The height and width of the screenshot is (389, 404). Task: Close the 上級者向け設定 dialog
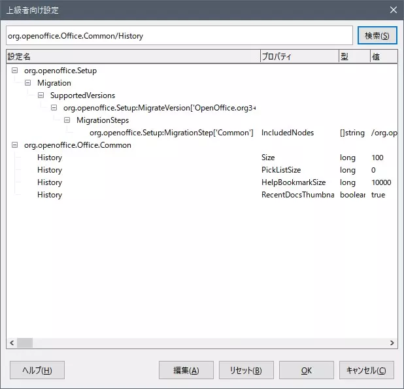pos(392,10)
